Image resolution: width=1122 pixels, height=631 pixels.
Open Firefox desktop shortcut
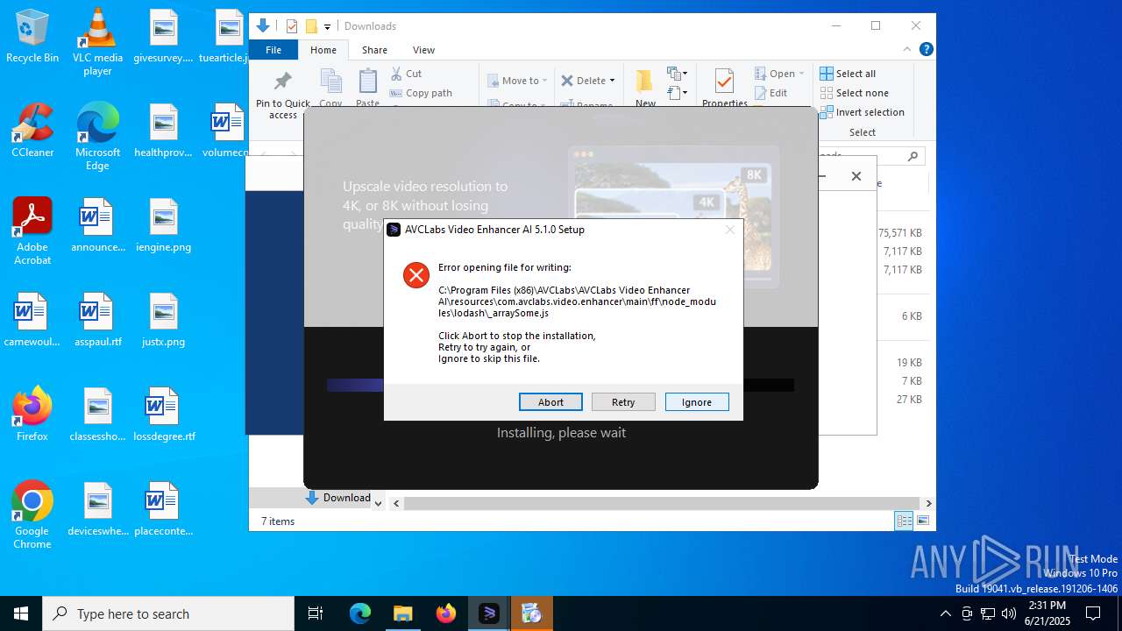(x=32, y=414)
